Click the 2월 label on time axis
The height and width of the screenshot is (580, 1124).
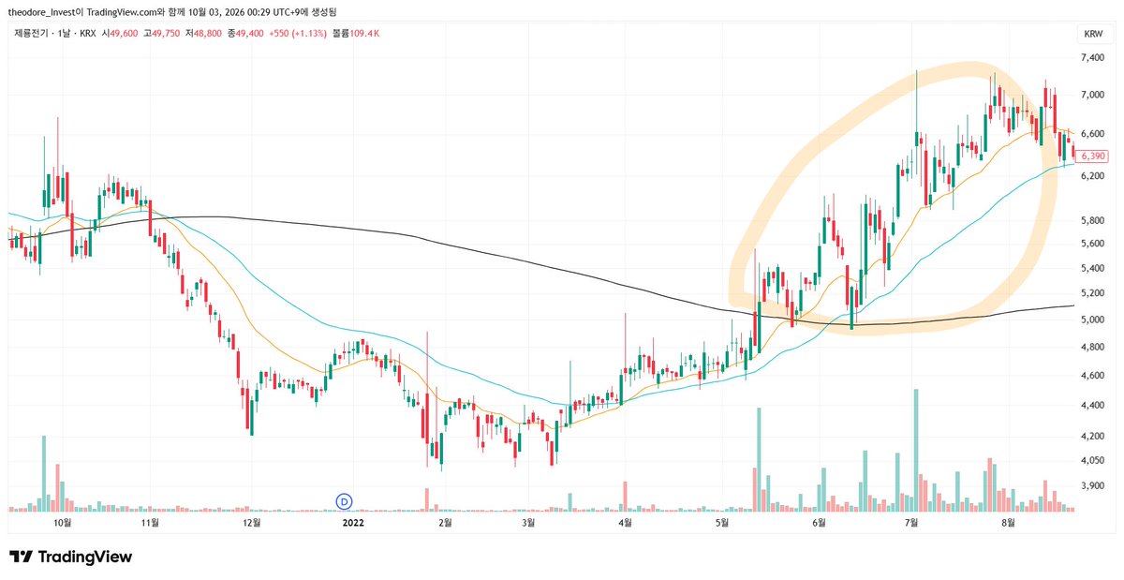pos(443,523)
